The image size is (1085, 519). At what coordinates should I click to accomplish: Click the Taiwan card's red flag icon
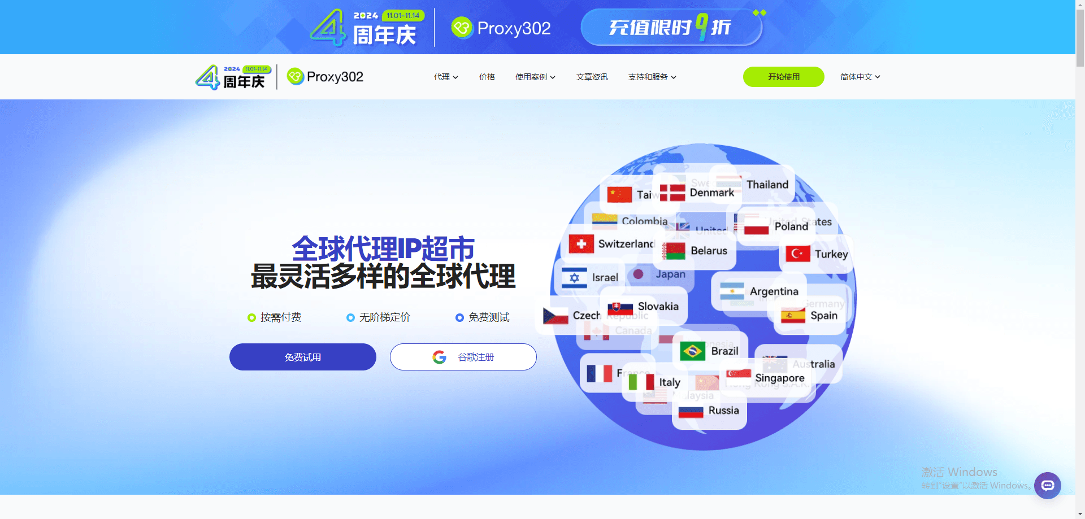coord(619,194)
